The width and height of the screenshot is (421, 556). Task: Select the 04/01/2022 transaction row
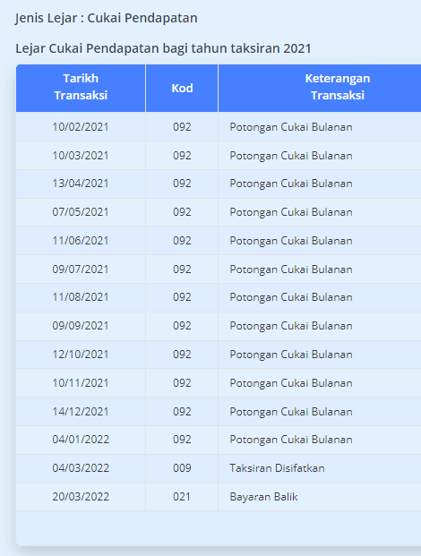click(219, 440)
